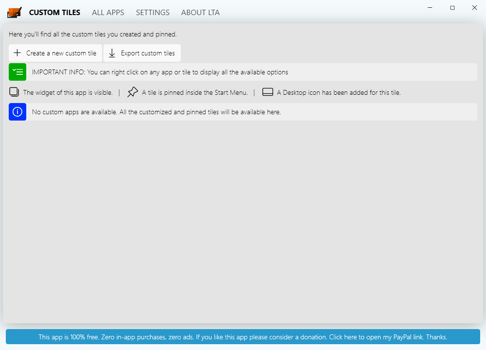486x350 pixels.
Task: Click the widget visible legend icon
Action: (14, 92)
